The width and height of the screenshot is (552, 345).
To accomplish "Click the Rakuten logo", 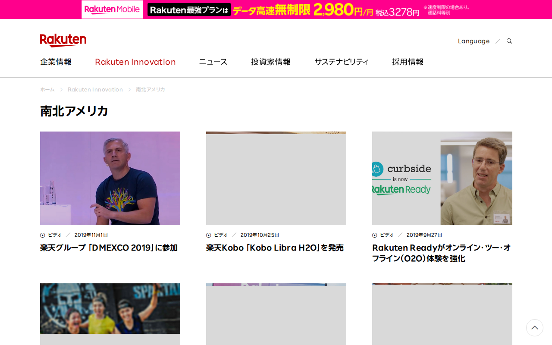I will (63, 40).
